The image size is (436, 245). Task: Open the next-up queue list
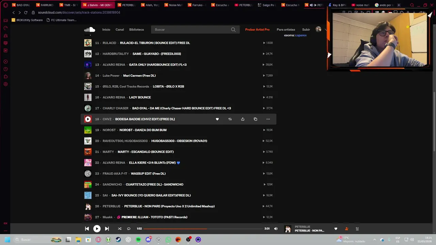[x=357, y=229]
